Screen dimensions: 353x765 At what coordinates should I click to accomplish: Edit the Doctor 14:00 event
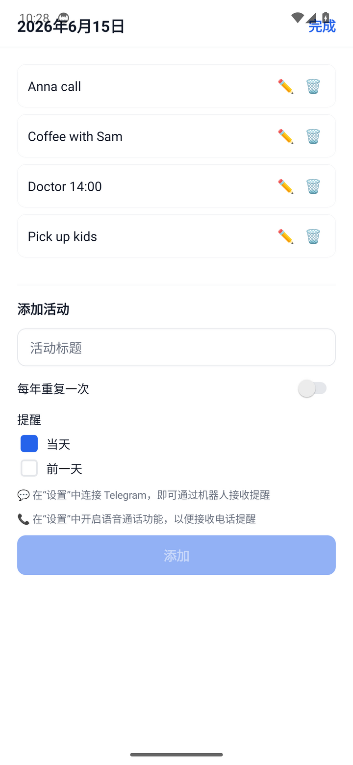coord(285,186)
